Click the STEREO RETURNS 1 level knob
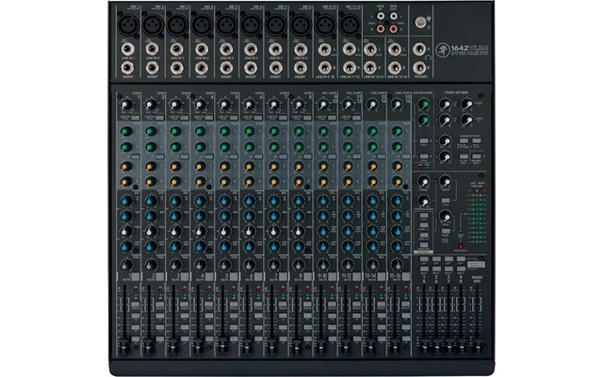The image size is (603, 377). coord(445,104)
